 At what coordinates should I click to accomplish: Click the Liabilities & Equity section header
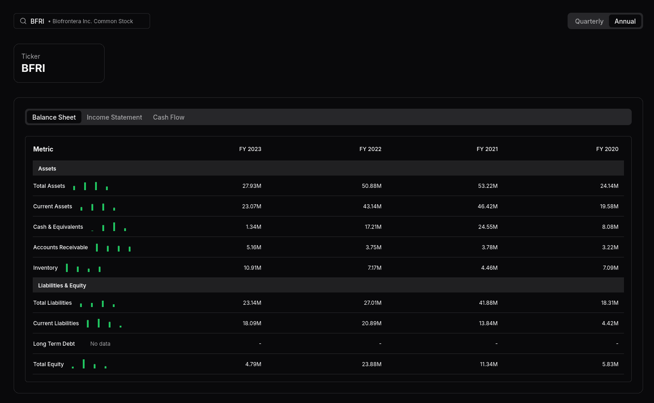click(x=328, y=285)
